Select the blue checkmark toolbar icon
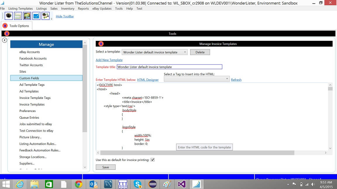 36,15
